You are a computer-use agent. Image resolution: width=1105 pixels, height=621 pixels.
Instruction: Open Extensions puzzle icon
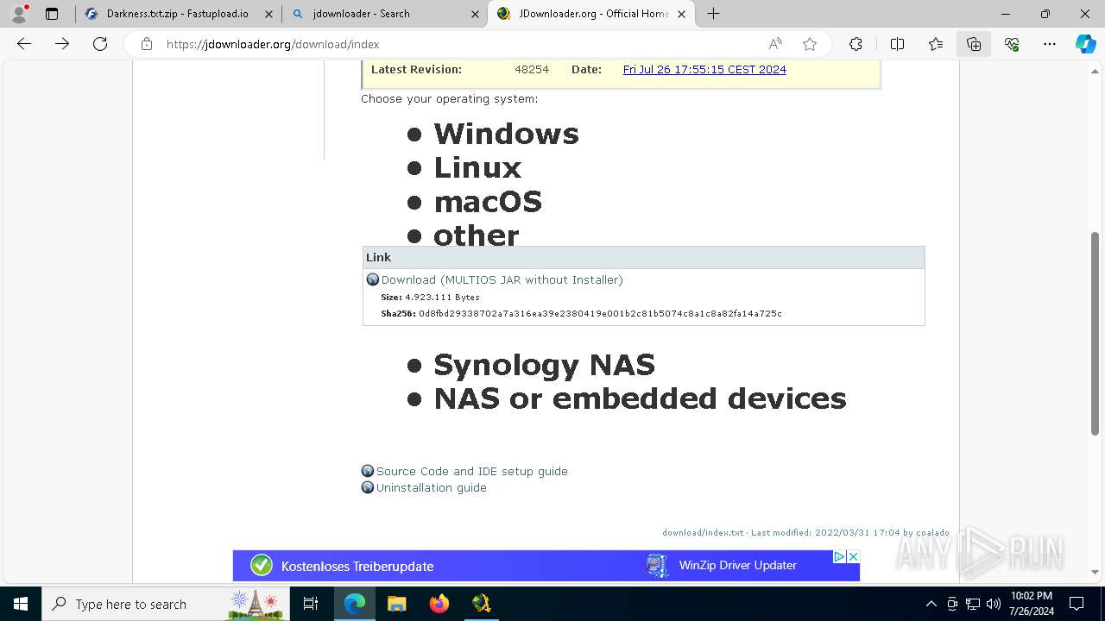[856, 44]
